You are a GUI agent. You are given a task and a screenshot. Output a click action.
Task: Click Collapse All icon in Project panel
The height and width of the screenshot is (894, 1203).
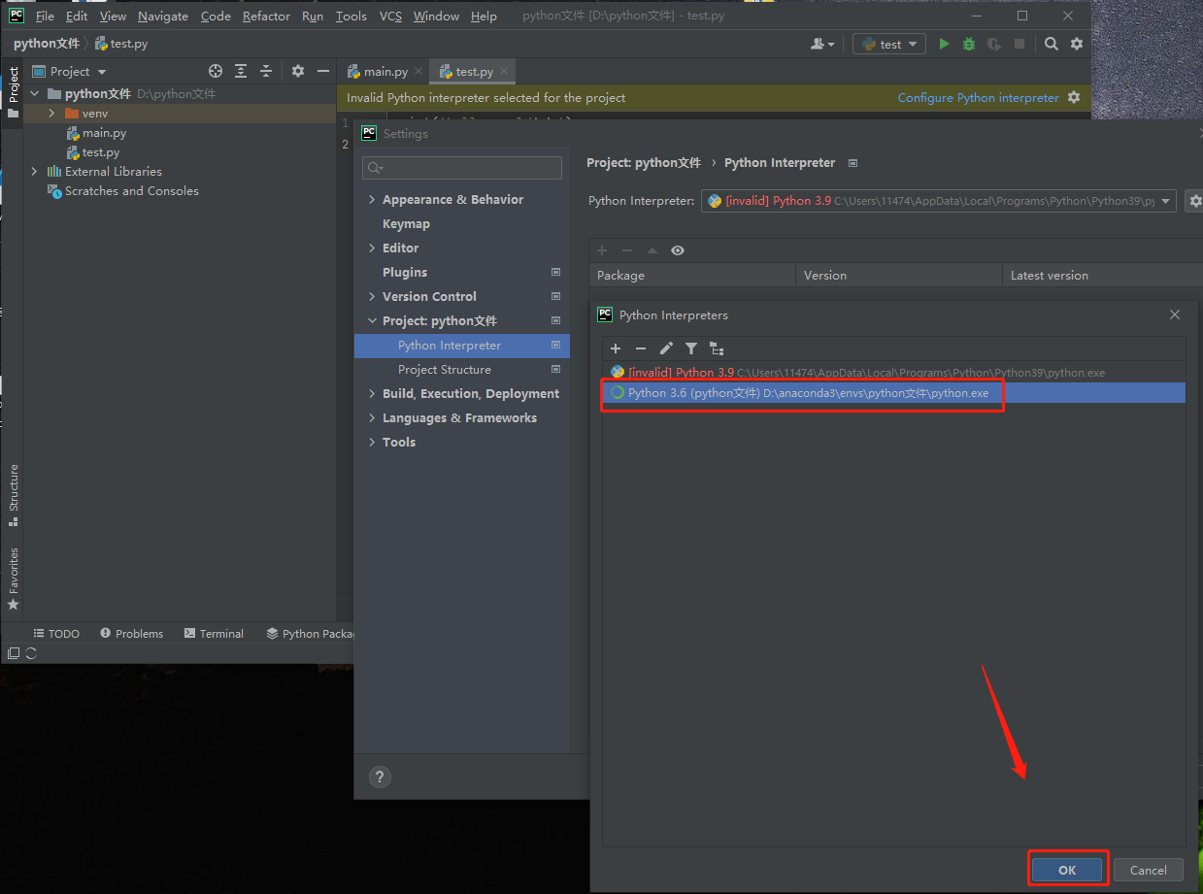pos(266,71)
